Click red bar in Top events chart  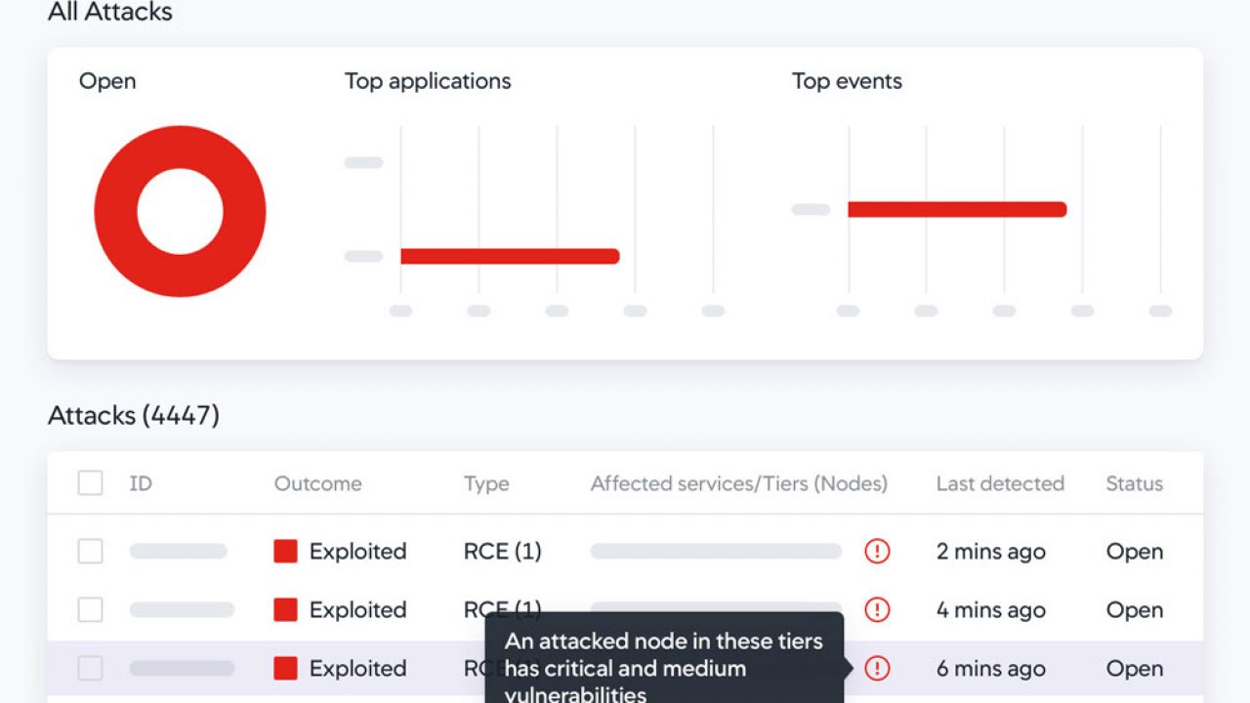(x=957, y=209)
